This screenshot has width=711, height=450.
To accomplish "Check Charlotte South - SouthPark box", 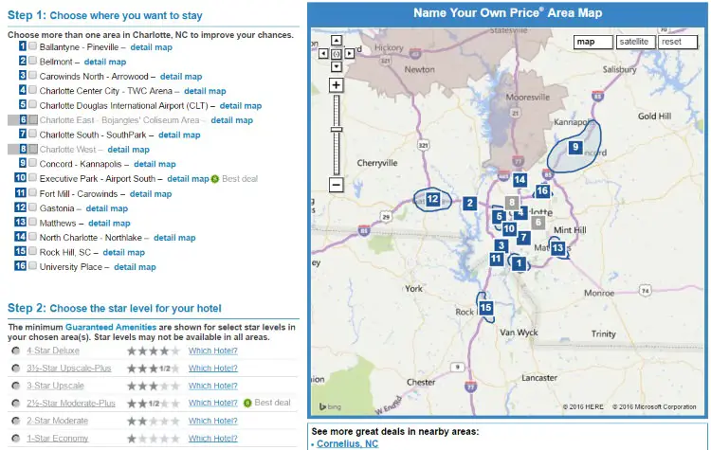I will click(x=32, y=134).
